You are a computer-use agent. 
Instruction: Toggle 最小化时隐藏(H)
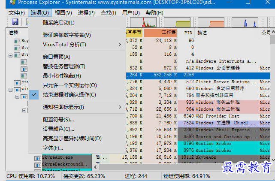point(77,76)
